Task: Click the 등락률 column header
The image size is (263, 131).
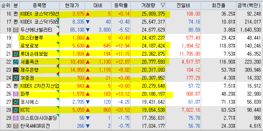Action: (121, 5)
